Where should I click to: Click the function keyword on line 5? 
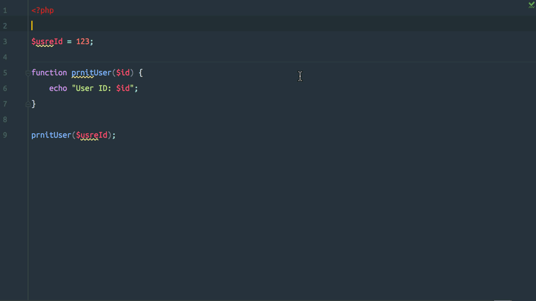point(49,72)
